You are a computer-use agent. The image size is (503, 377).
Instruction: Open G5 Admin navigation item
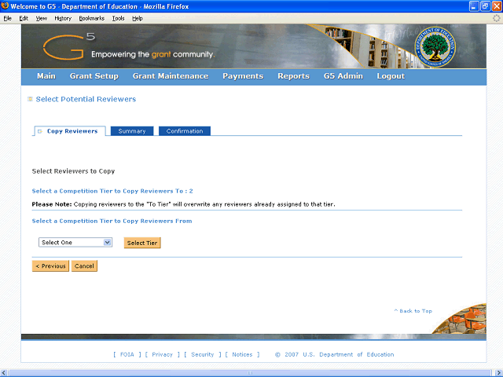343,76
